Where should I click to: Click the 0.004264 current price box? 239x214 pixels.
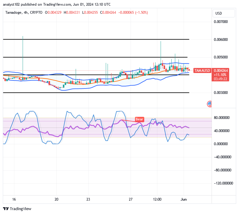click(221, 70)
